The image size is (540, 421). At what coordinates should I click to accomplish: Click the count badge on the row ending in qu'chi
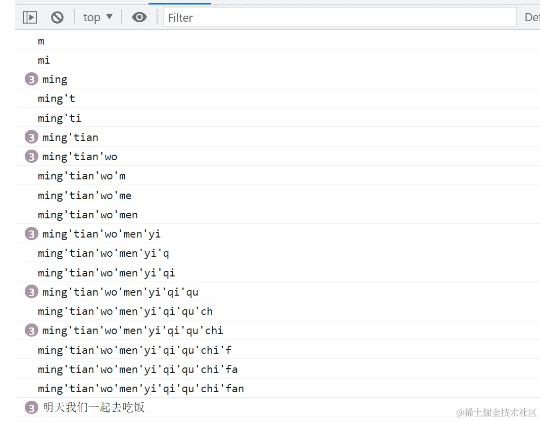pyautogui.click(x=31, y=331)
